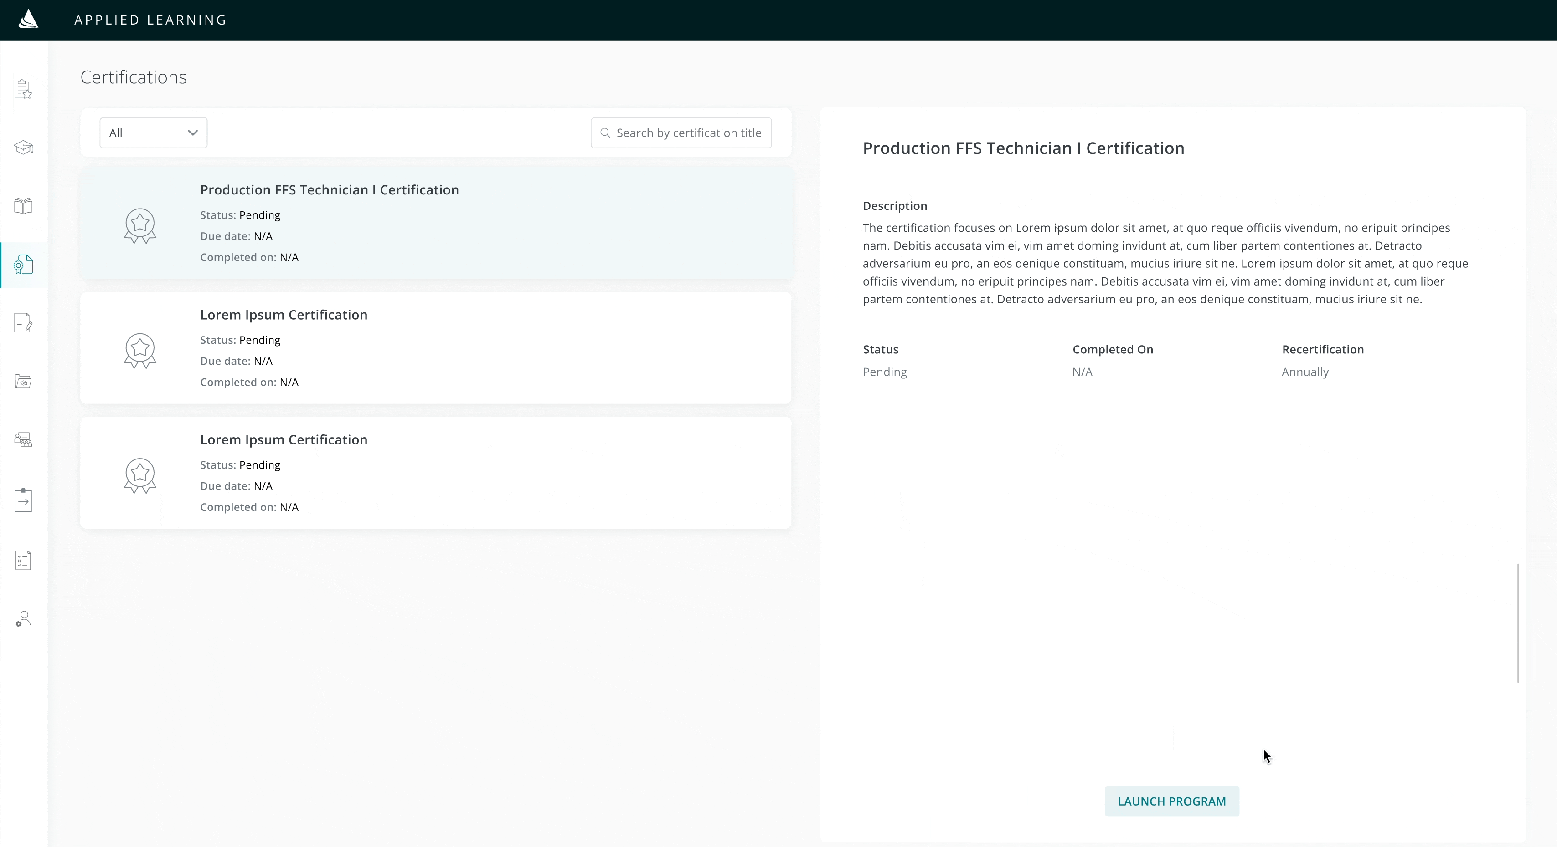Click the Search by certification title field

point(688,133)
